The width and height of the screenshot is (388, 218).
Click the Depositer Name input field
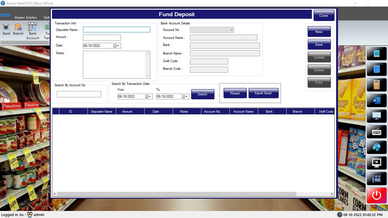(116, 30)
